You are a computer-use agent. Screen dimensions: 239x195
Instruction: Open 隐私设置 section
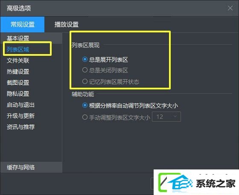point(18,94)
